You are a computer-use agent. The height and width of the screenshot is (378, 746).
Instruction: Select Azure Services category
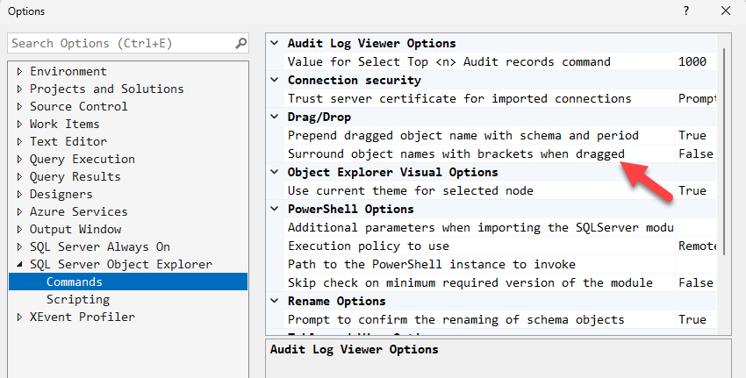pyautogui.click(x=78, y=212)
